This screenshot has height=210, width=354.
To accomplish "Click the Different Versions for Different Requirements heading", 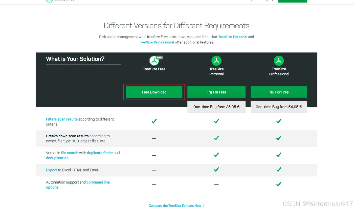I will (x=176, y=26).
